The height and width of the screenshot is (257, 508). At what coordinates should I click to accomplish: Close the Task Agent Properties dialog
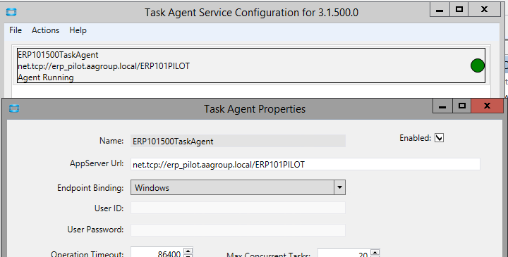click(x=488, y=106)
